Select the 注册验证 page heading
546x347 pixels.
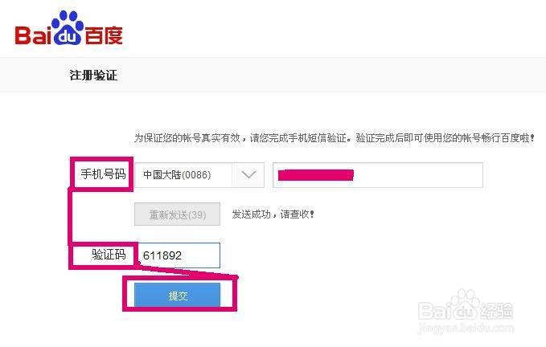[x=94, y=76]
